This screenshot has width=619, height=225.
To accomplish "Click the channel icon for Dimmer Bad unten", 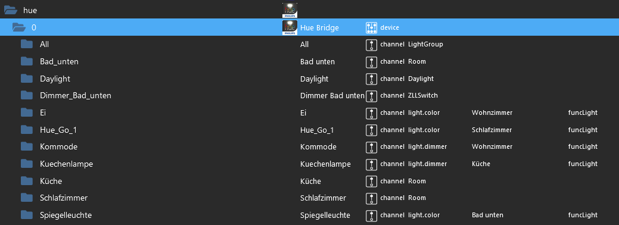I will click(x=372, y=96).
